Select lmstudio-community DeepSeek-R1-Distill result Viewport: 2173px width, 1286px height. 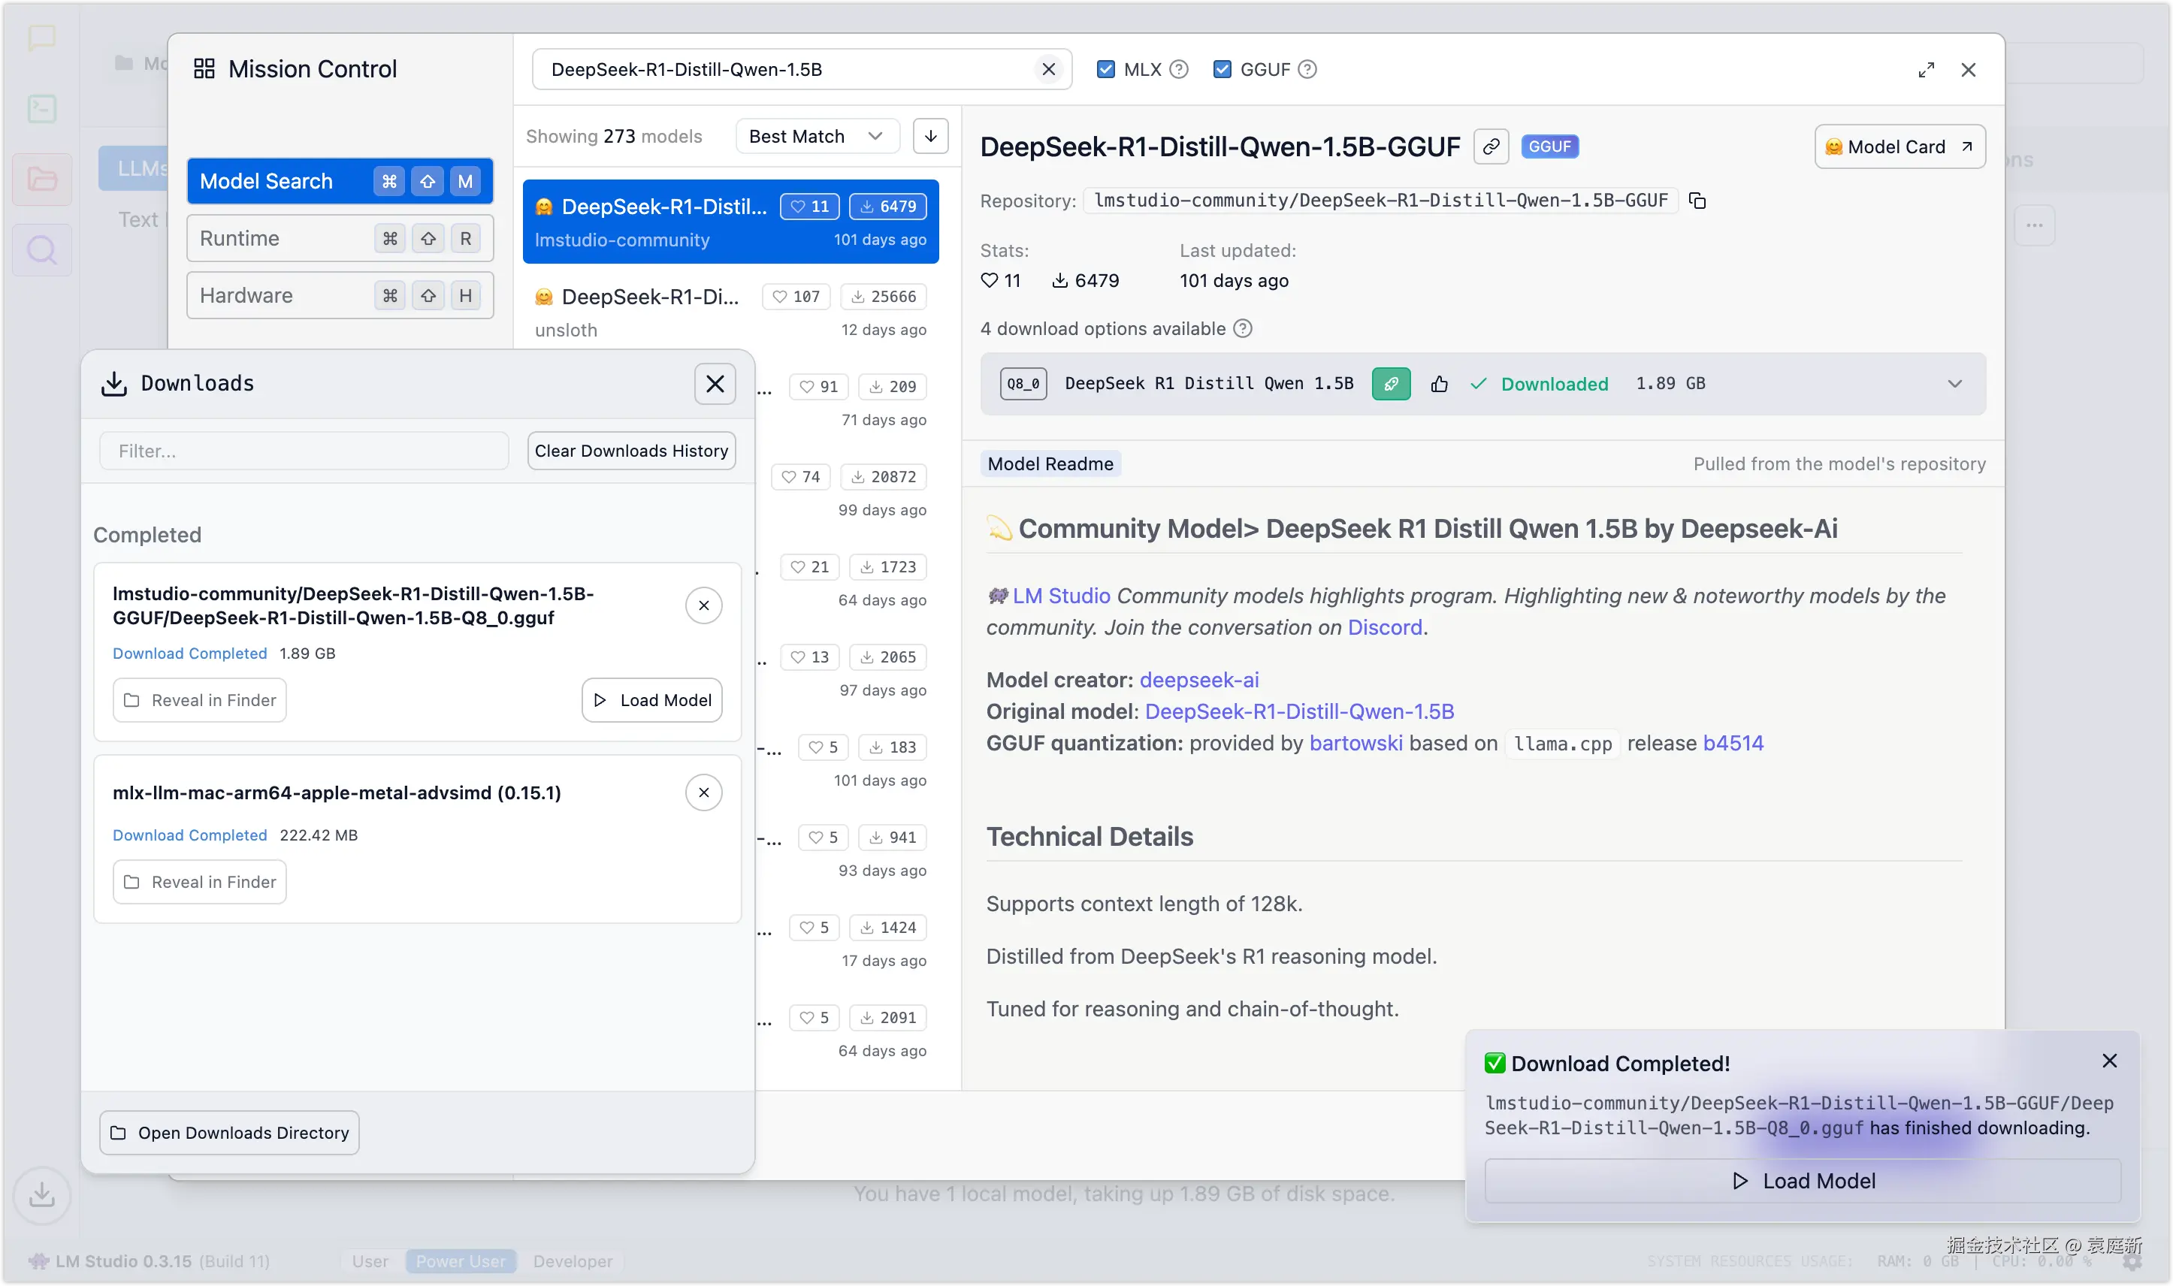coord(730,222)
